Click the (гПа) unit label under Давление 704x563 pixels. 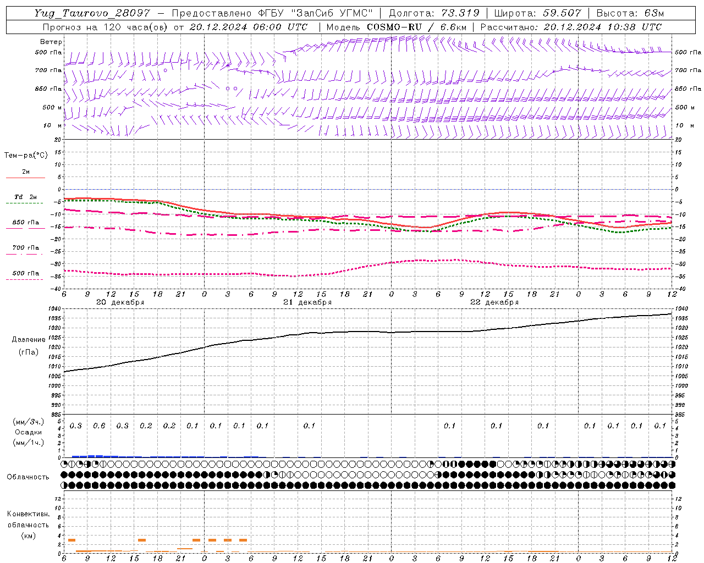pyautogui.click(x=29, y=352)
